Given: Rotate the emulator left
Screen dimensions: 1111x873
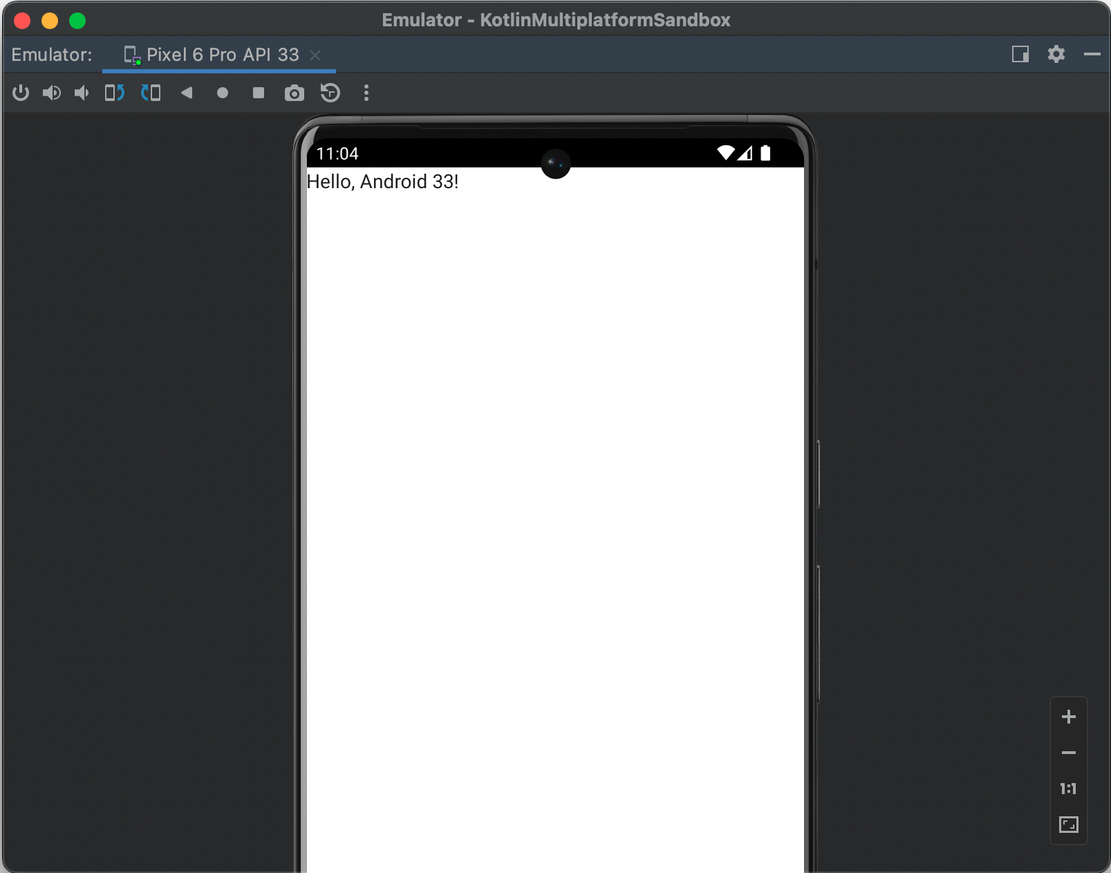Looking at the screenshot, I should pos(115,93).
